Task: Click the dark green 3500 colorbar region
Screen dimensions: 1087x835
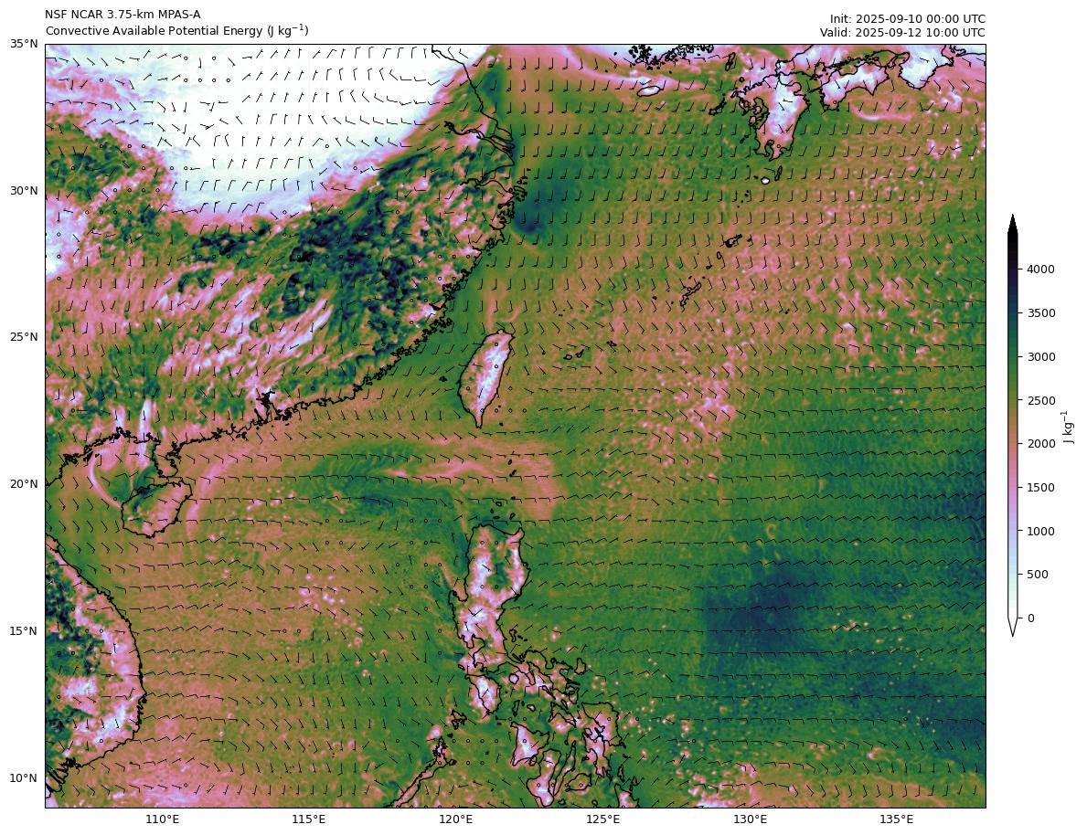Action: click(x=1013, y=313)
